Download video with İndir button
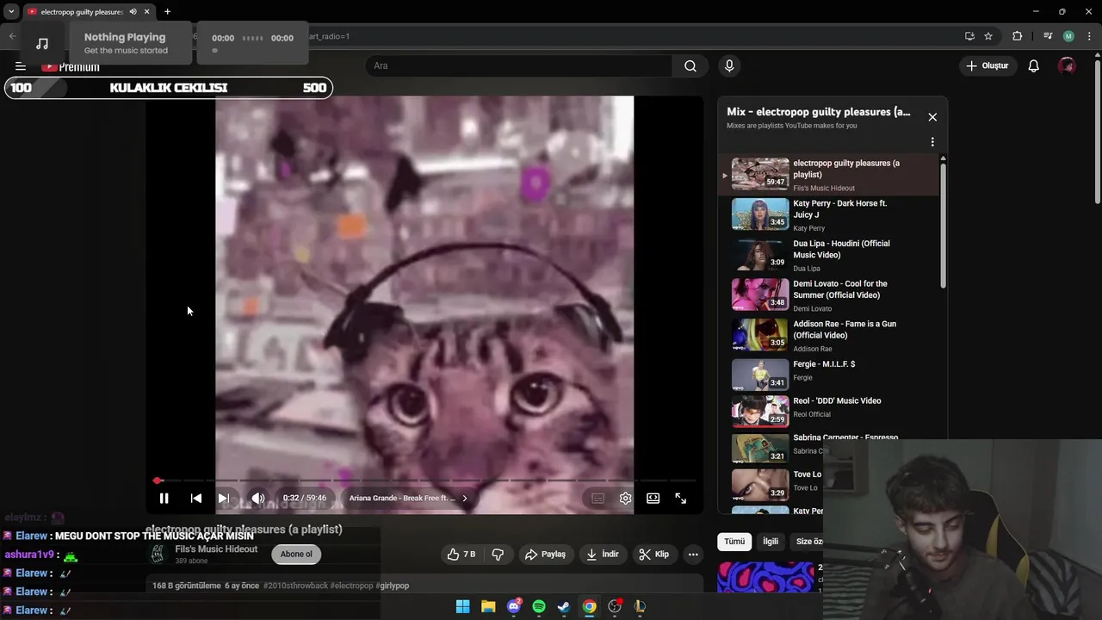The image size is (1102, 620). pos(602,555)
